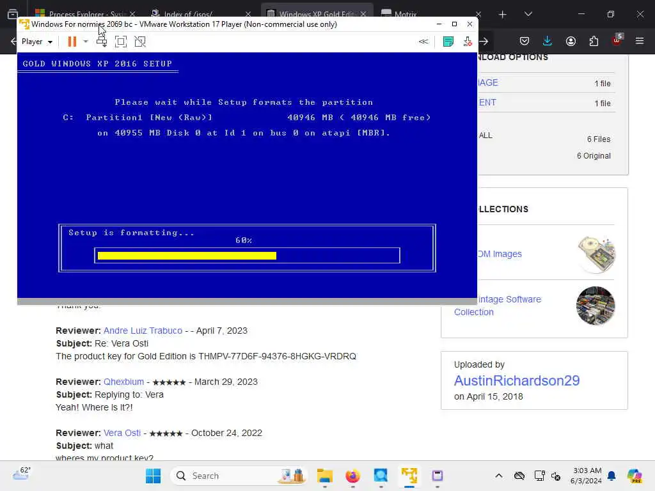Viewport: 655px width, 491px height.
Task: Open the Player menu in VMware
Action: coord(36,42)
